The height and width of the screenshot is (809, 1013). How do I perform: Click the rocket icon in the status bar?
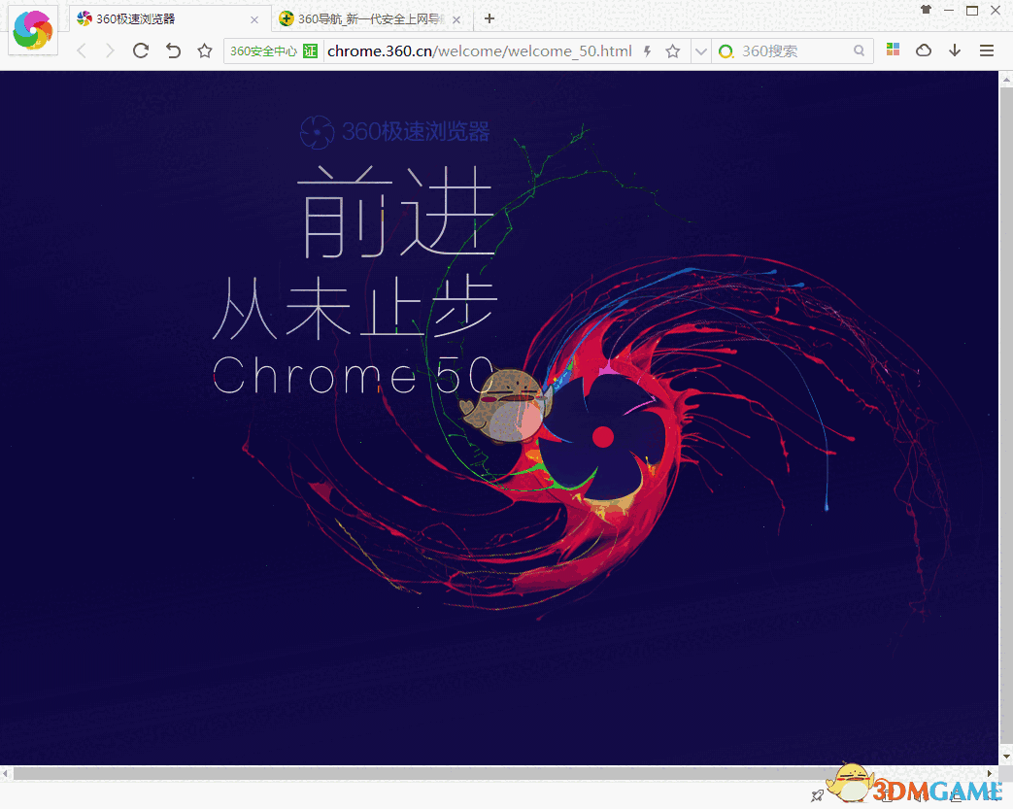[817, 794]
